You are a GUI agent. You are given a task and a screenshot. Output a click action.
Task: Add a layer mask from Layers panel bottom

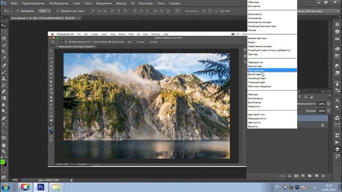point(296,176)
